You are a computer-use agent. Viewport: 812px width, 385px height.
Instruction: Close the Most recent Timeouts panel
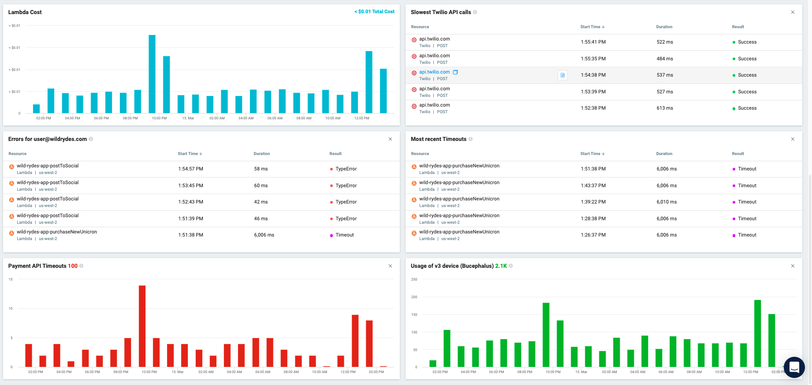793,139
